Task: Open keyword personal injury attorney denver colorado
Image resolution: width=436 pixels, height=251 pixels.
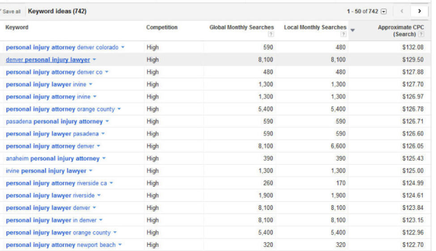Action: (62, 47)
